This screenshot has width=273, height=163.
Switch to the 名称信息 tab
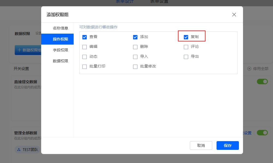(60, 28)
